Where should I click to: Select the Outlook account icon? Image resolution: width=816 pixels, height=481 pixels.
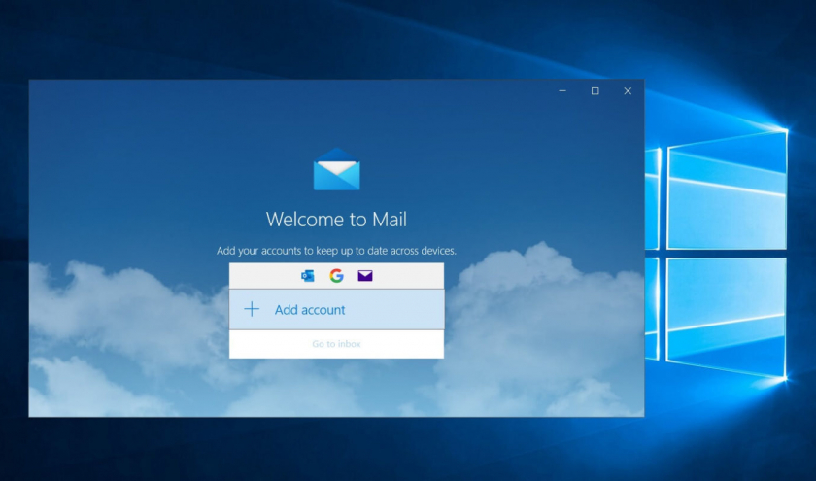308,276
